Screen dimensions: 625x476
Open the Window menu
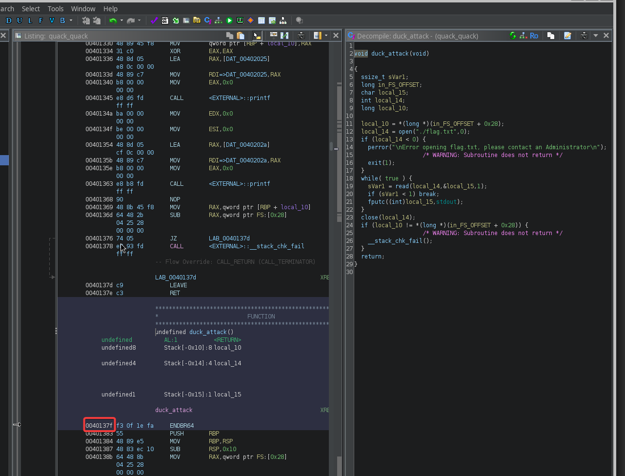[83, 8]
